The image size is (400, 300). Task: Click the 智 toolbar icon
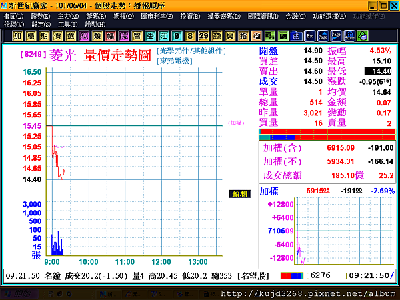pyautogui.click(x=137, y=36)
